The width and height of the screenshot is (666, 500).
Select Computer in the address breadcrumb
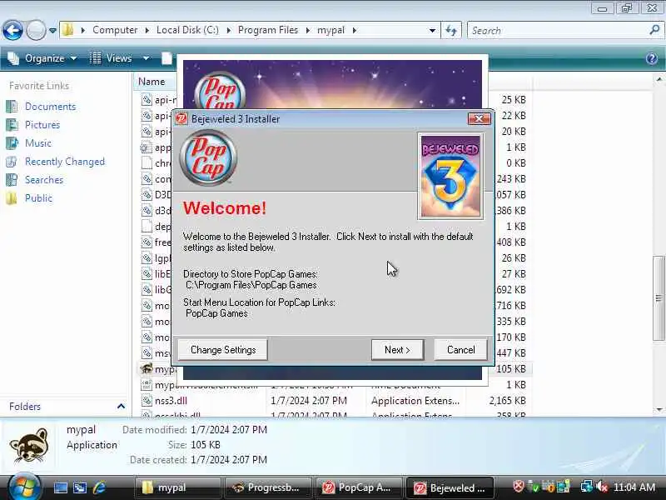click(115, 30)
